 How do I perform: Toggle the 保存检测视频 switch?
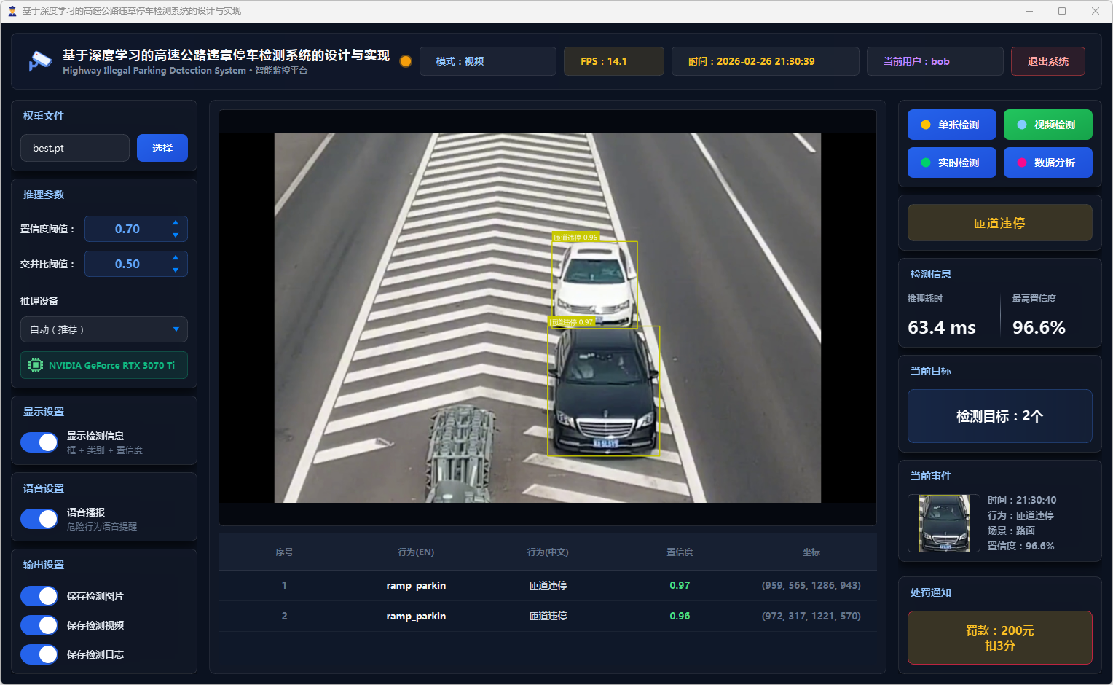(x=39, y=625)
